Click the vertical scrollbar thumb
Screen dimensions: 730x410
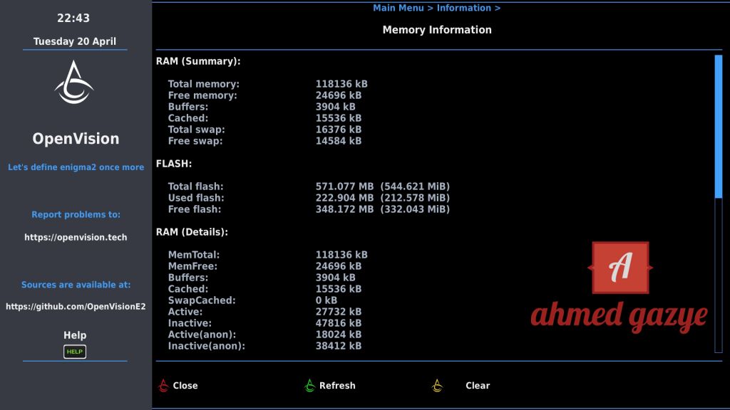719,127
